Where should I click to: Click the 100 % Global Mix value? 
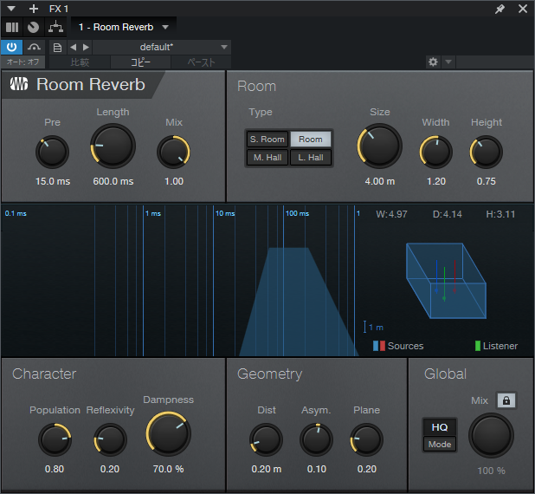[492, 471]
